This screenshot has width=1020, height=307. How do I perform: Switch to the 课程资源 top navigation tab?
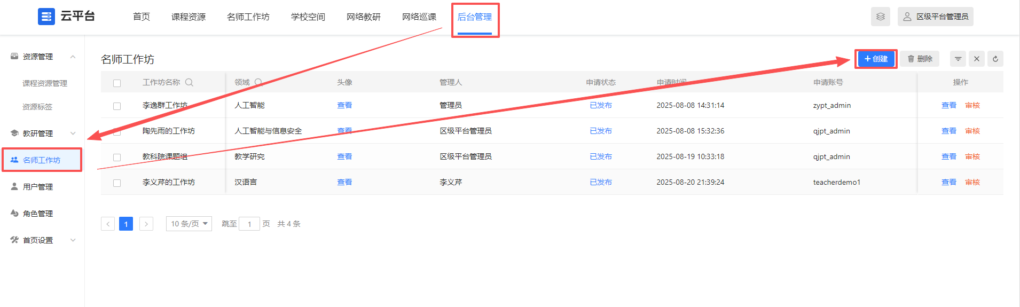(x=189, y=17)
